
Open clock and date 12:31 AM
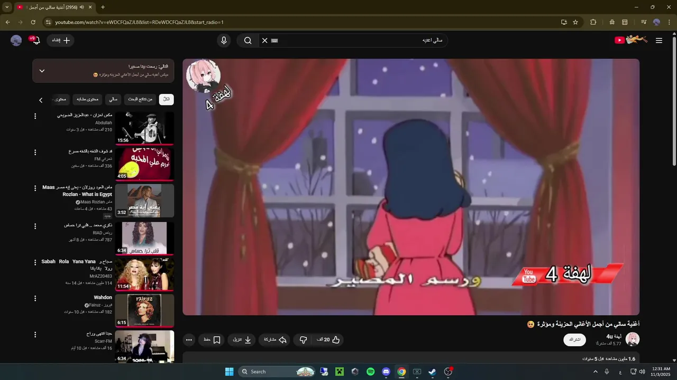pos(661,372)
